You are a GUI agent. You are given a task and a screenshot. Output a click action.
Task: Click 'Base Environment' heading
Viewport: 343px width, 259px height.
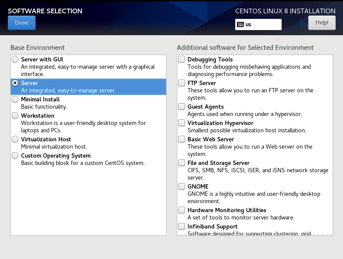(37, 48)
